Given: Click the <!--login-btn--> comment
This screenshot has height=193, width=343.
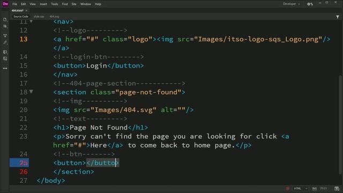Looking at the screenshot, I should pos(99,57).
